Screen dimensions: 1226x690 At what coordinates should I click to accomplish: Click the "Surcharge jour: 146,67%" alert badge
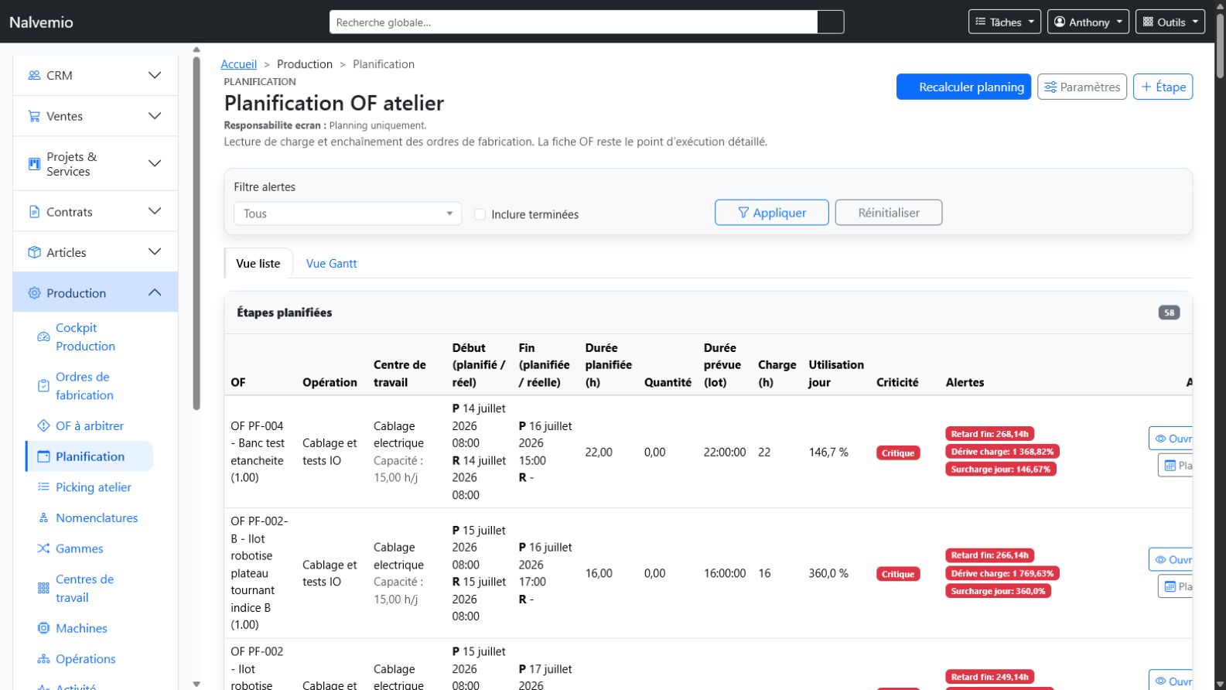[x=1001, y=470]
